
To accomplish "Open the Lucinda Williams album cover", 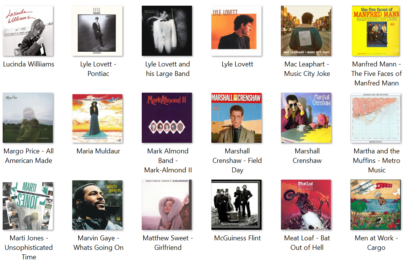I will pos(28,31).
